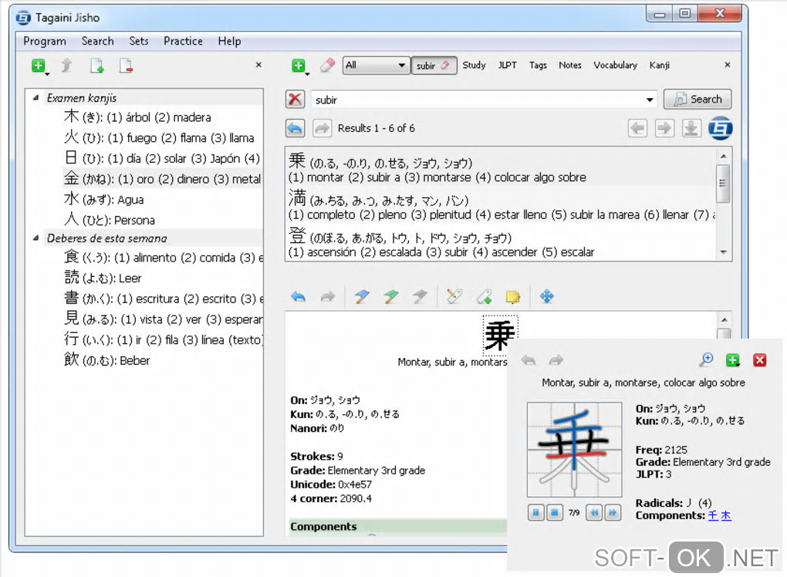Toggle the subir text filter button

click(434, 66)
